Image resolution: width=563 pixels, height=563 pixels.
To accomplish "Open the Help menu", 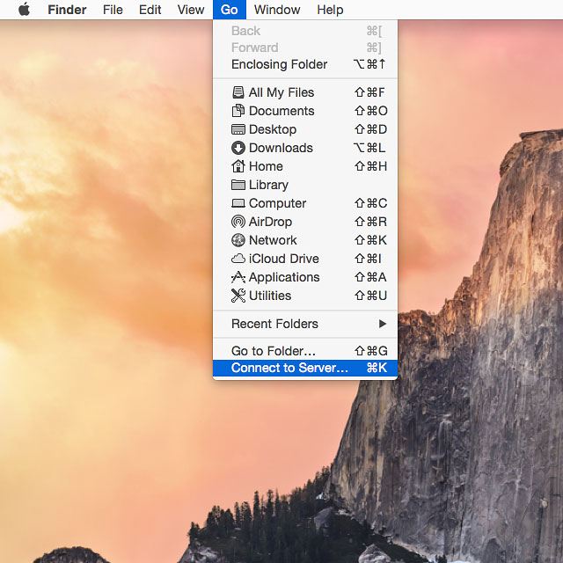I will (x=330, y=10).
